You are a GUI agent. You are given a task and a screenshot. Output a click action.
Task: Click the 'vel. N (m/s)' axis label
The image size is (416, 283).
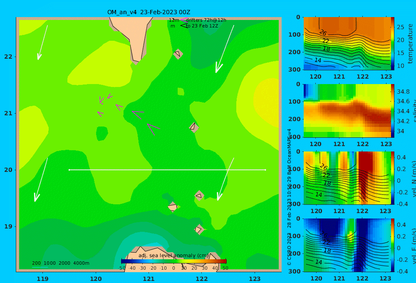pos(414,179)
